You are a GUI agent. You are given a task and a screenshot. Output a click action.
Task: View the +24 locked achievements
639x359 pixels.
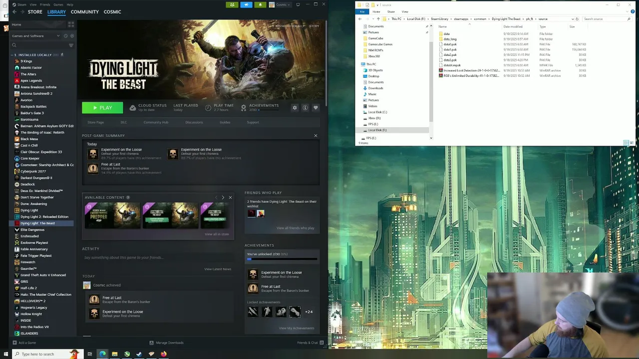point(309,312)
